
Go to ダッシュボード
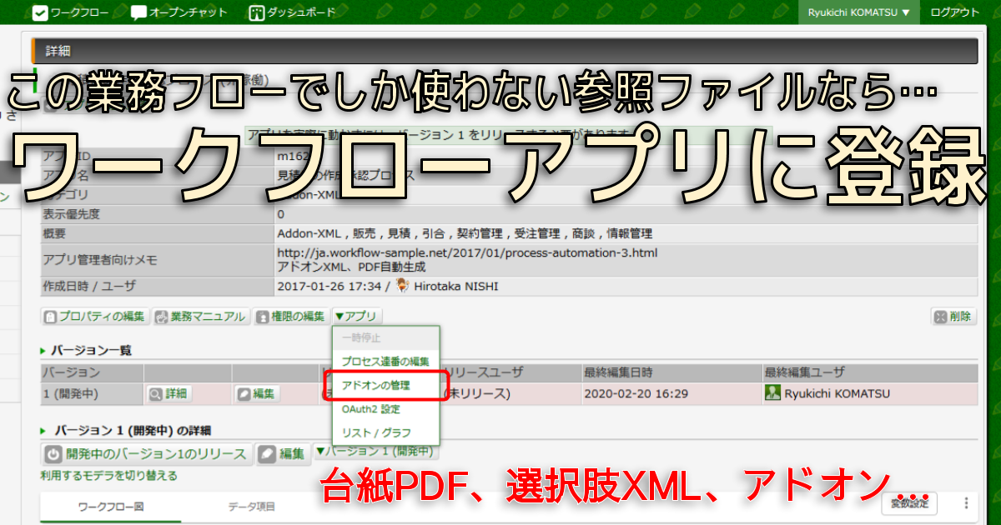pyautogui.click(x=292, y=12)
